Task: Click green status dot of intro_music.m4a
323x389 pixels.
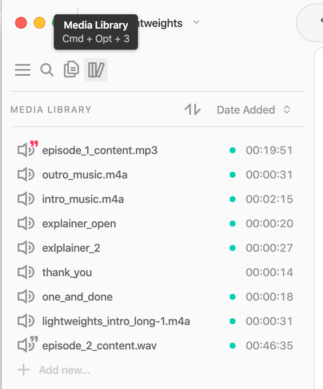Action: (x=233, y=199)
